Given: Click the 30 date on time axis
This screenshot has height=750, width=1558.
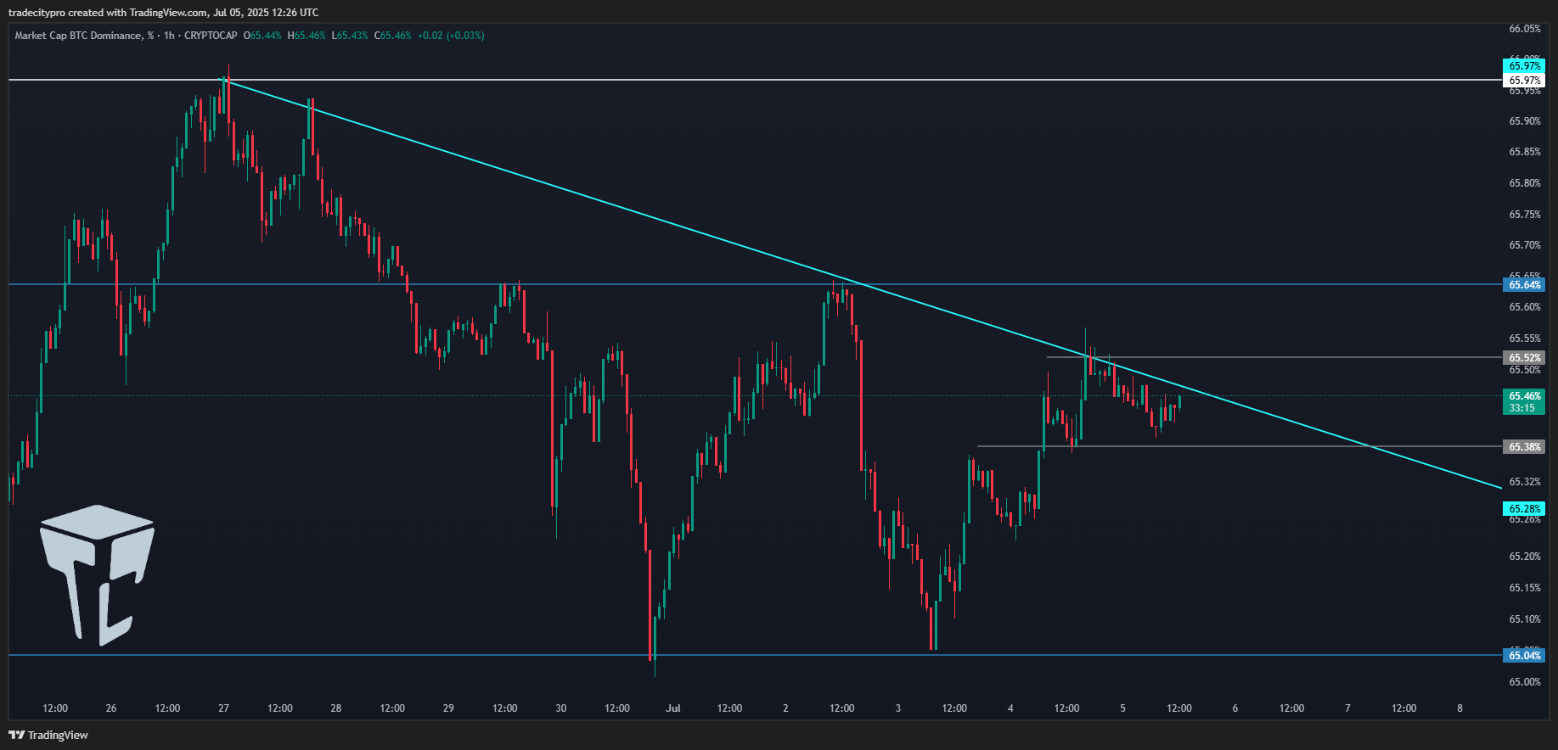Looking at the screenshot, I should [x=561, y=708].
